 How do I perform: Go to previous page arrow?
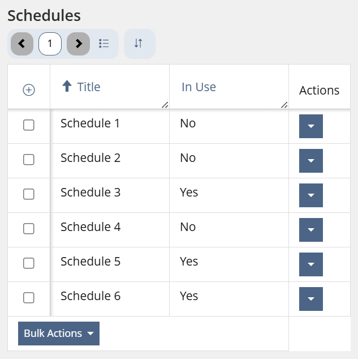pyautogui.click(x=22, y=44)
